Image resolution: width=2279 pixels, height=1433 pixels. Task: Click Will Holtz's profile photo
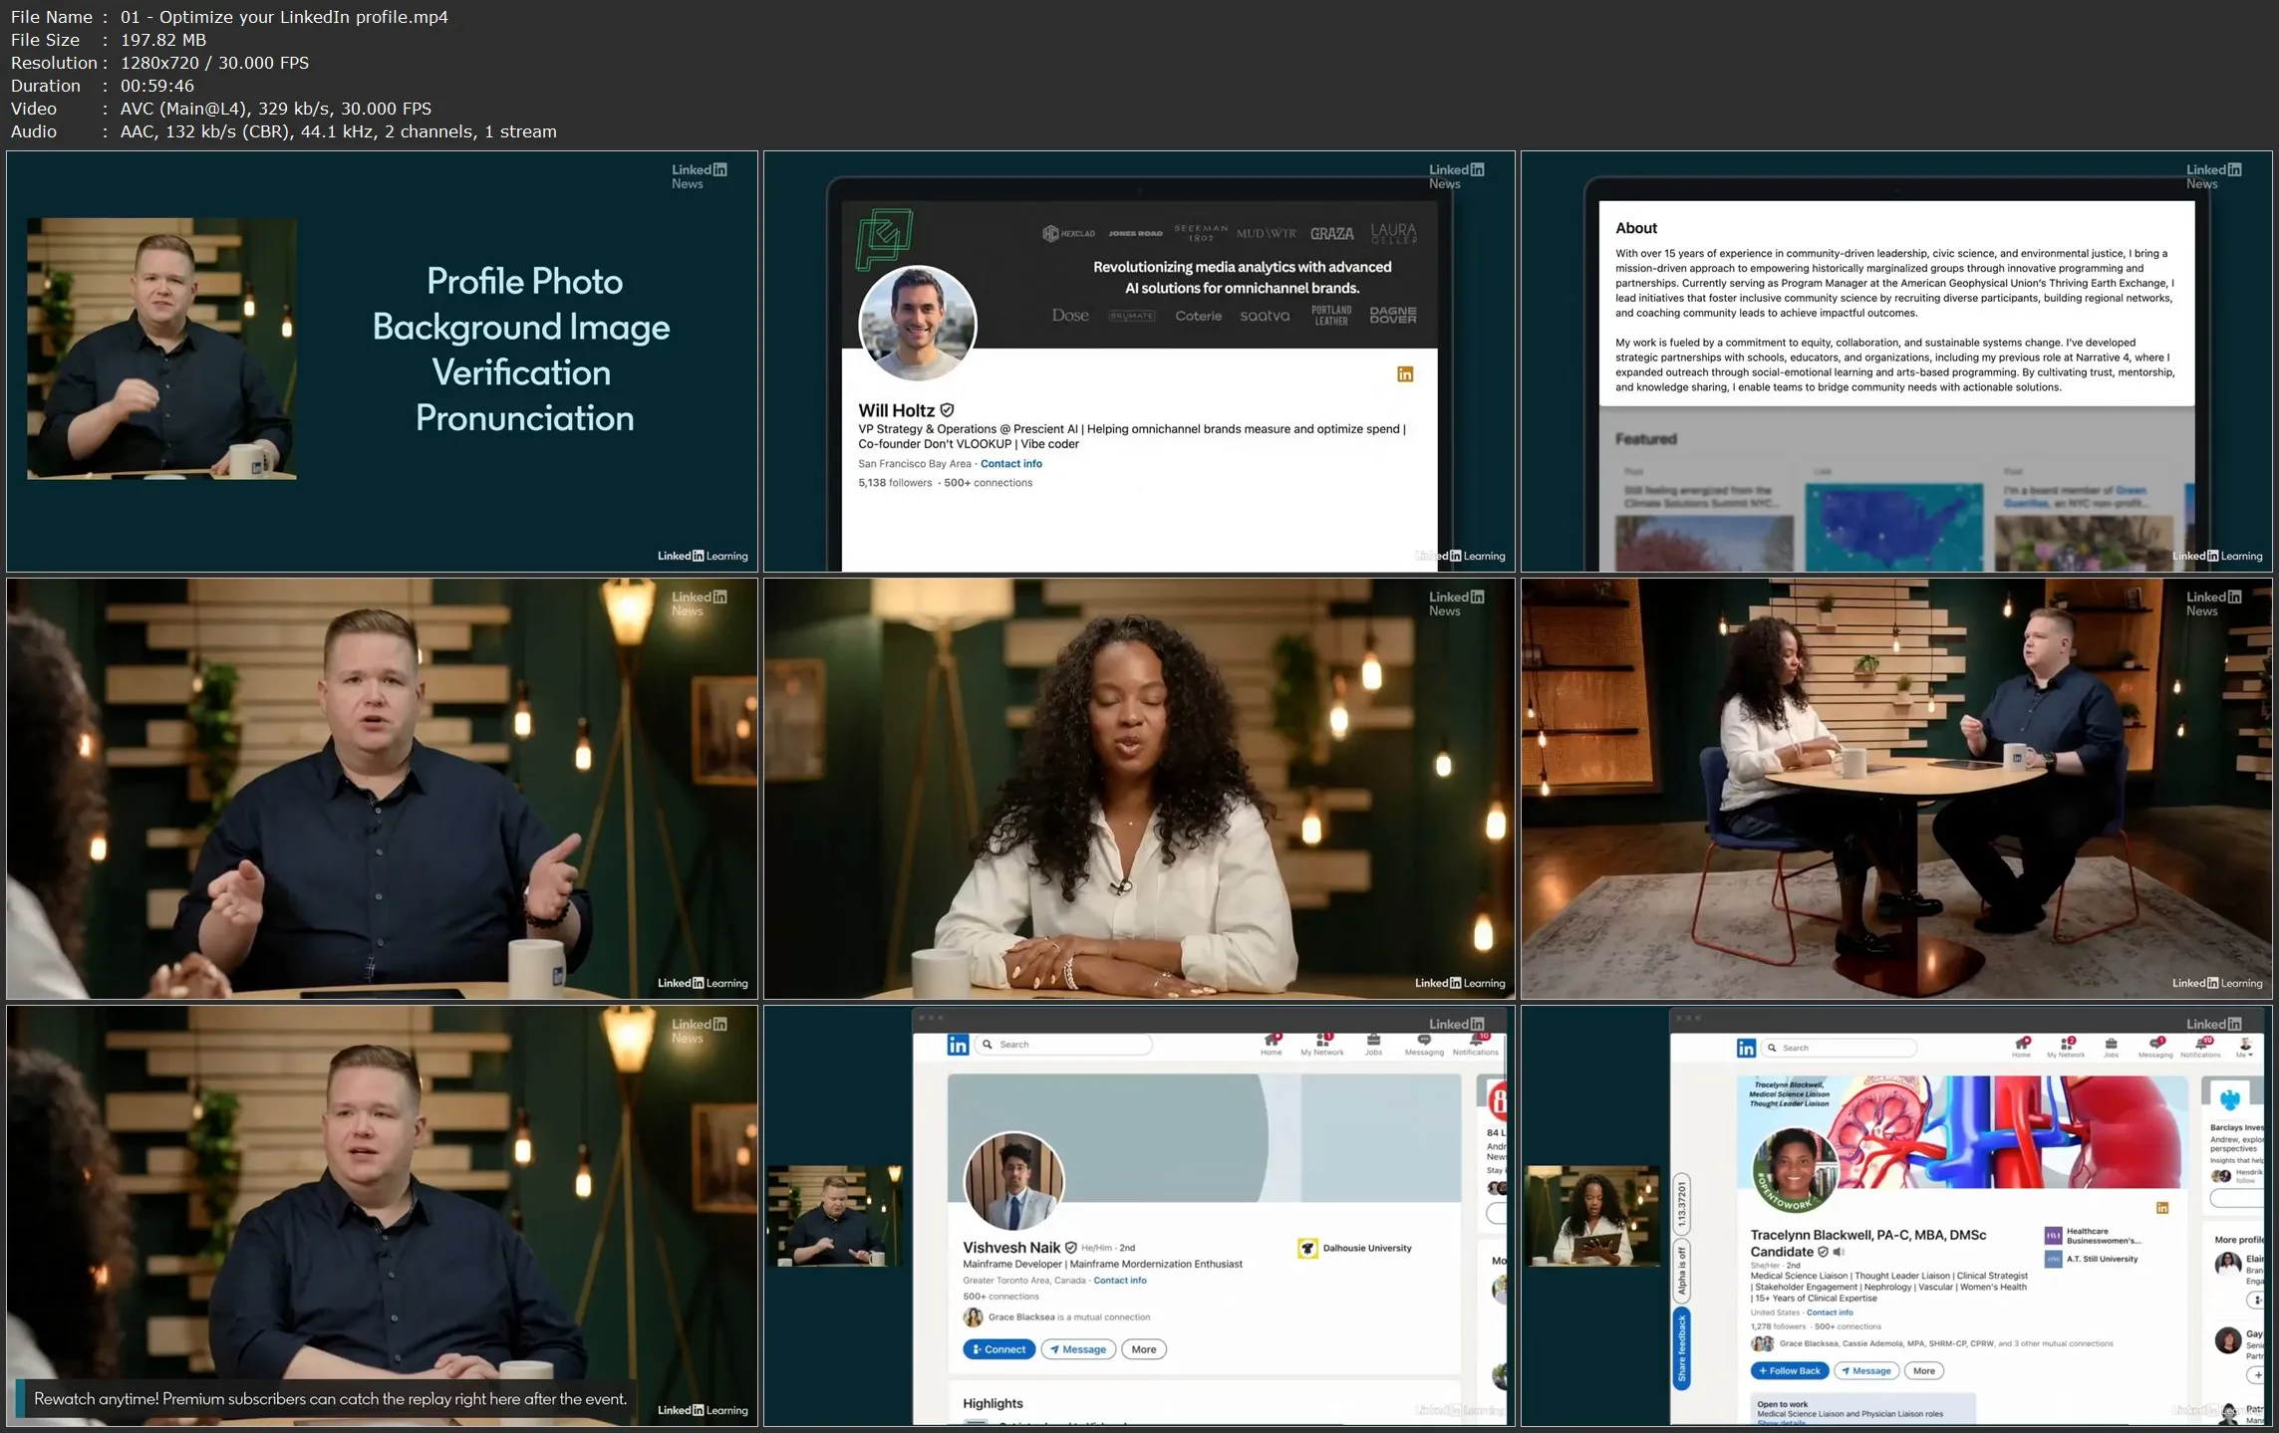click(x=917, y=325)
